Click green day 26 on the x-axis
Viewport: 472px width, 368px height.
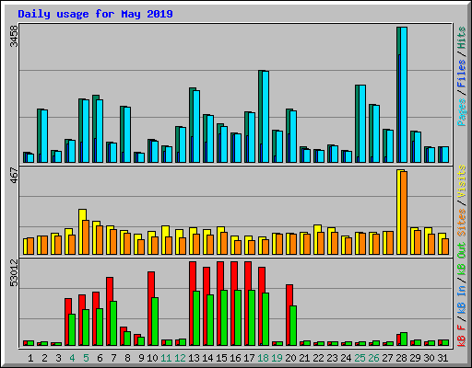click(373, 358)
